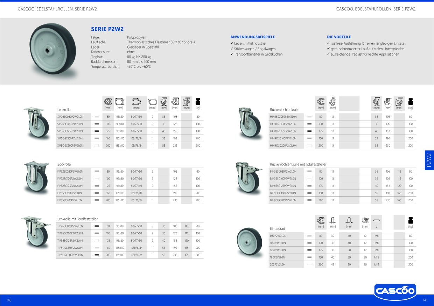Click the Gleitlager in Edelstahl value
This screenshot has width=434, height=306.
[143, 47]
